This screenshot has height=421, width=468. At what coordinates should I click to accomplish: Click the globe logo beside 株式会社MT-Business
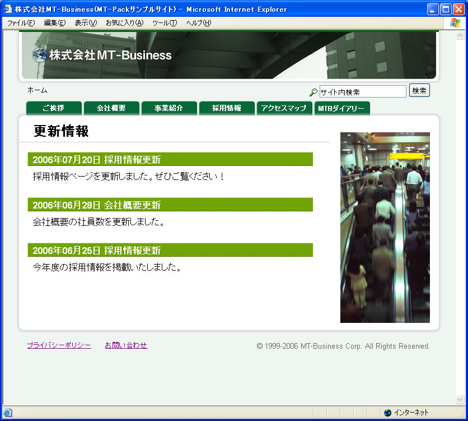pos(39,55)
